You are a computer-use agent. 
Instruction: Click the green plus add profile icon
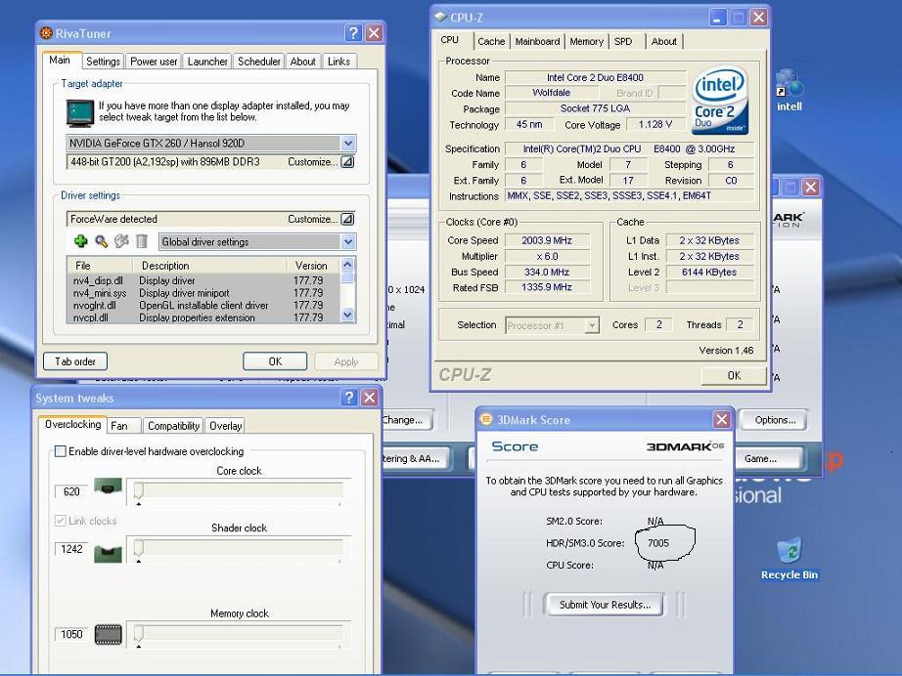(81, 241)
